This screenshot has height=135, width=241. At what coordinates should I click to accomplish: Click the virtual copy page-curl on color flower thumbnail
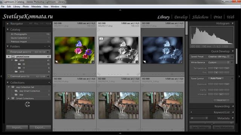56,62
